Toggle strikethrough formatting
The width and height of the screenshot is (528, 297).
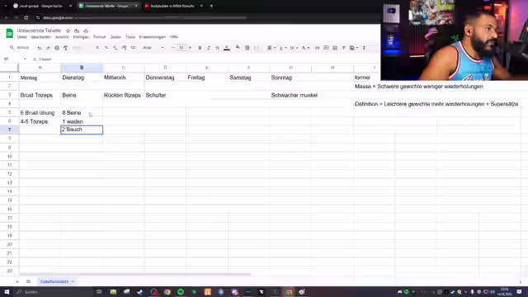tap(217, 48)
